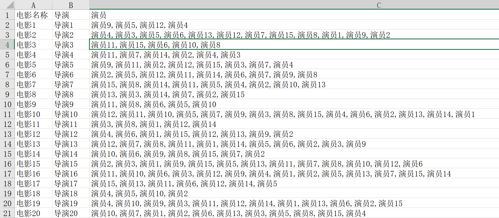Viewport: 499px width, 218px height.
Task: Select column A header
Action: [33, 5]
